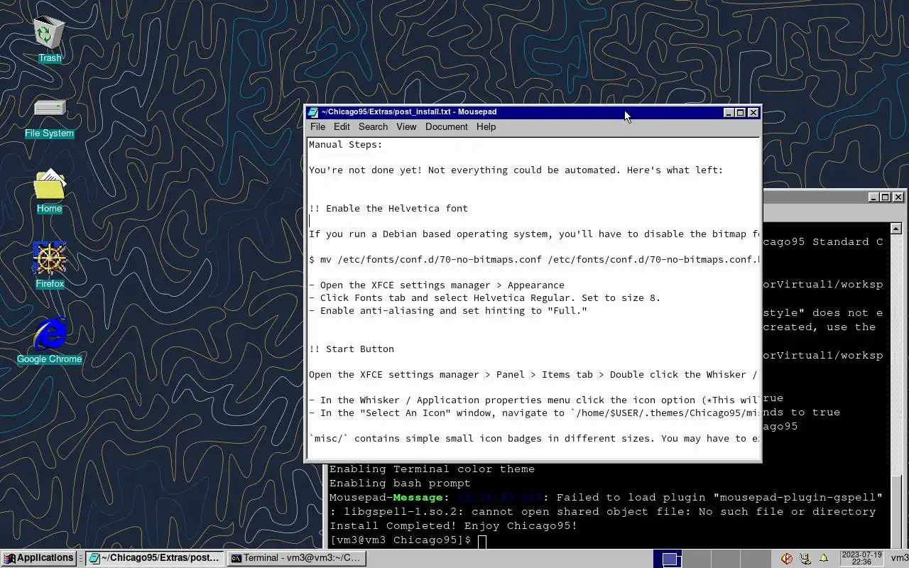The width and height of the screenshot is (909, 568).
Task: Click the line "`misc/` contains simple small icon badges"
Action: 534,439
